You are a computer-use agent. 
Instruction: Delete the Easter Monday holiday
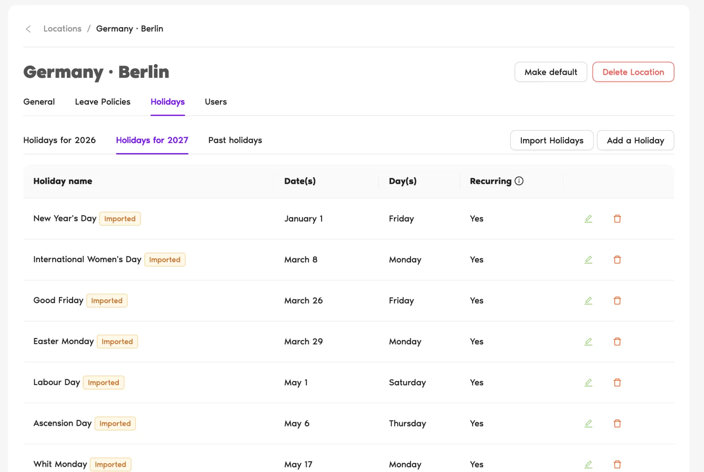coord(617,341)
